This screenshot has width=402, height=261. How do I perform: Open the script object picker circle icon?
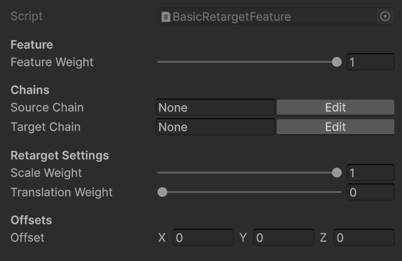(x=385, y=16)
